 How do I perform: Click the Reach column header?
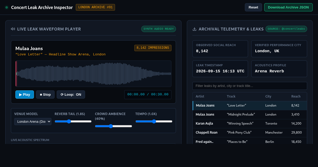tap(296, 96)
